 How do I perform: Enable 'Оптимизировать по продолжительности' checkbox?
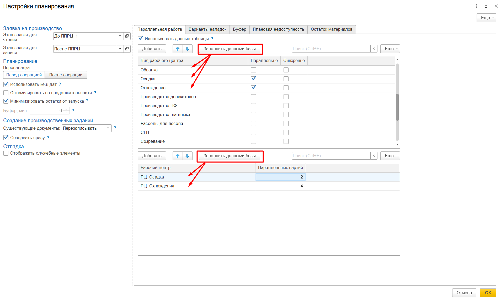[6, 93]
